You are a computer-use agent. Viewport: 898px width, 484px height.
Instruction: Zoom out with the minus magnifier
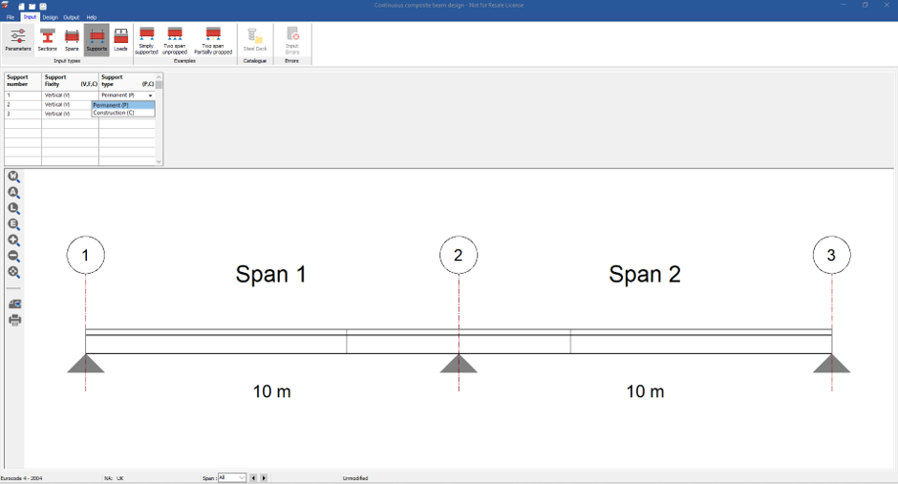(x=14, y=257)
